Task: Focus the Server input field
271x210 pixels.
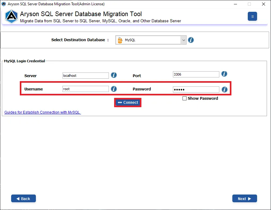Action: point(86,76)
